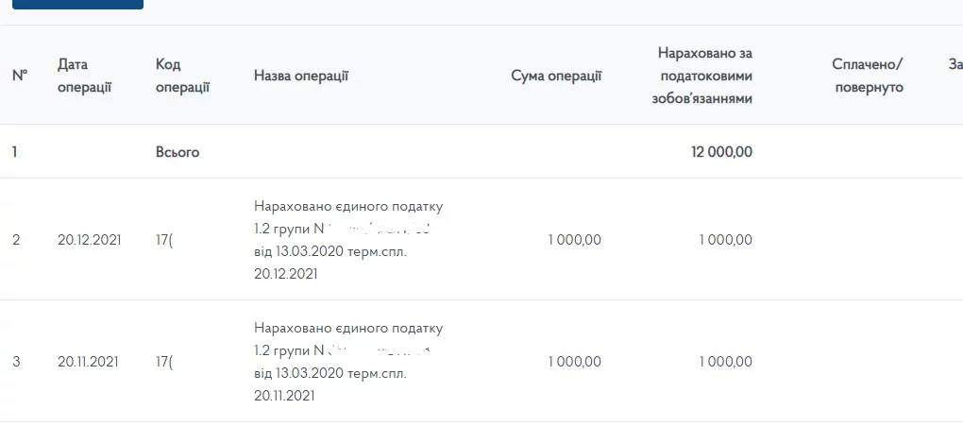Select the Код операції column header
Viewport: 963px width, 426px height.
click(182, 76)
